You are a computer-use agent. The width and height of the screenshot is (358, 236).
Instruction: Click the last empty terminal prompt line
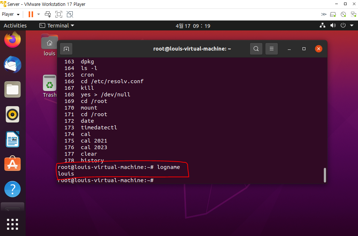click(x=106, y=180)
